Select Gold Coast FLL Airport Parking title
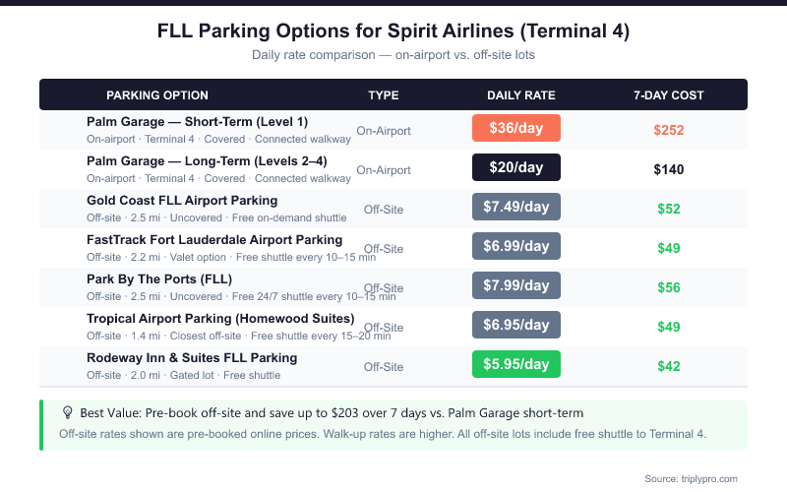The width and height of the screenshot is (787, 492). click(x=182, y=201)
